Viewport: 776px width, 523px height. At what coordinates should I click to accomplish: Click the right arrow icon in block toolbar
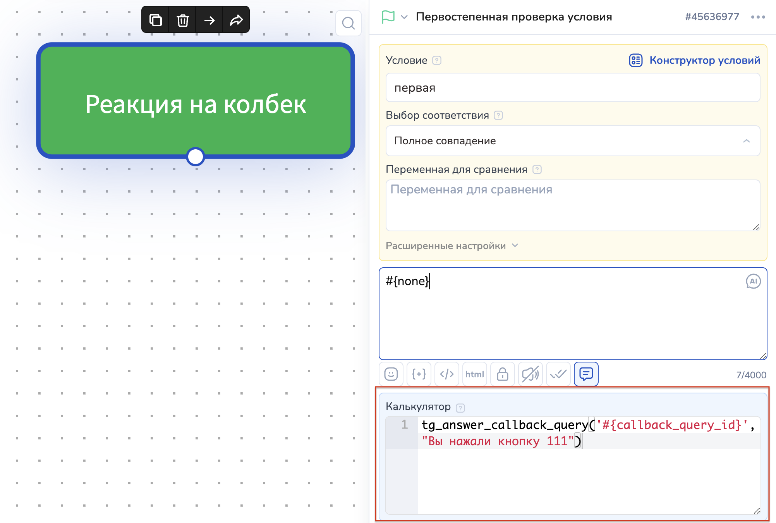tap(209, 20)
